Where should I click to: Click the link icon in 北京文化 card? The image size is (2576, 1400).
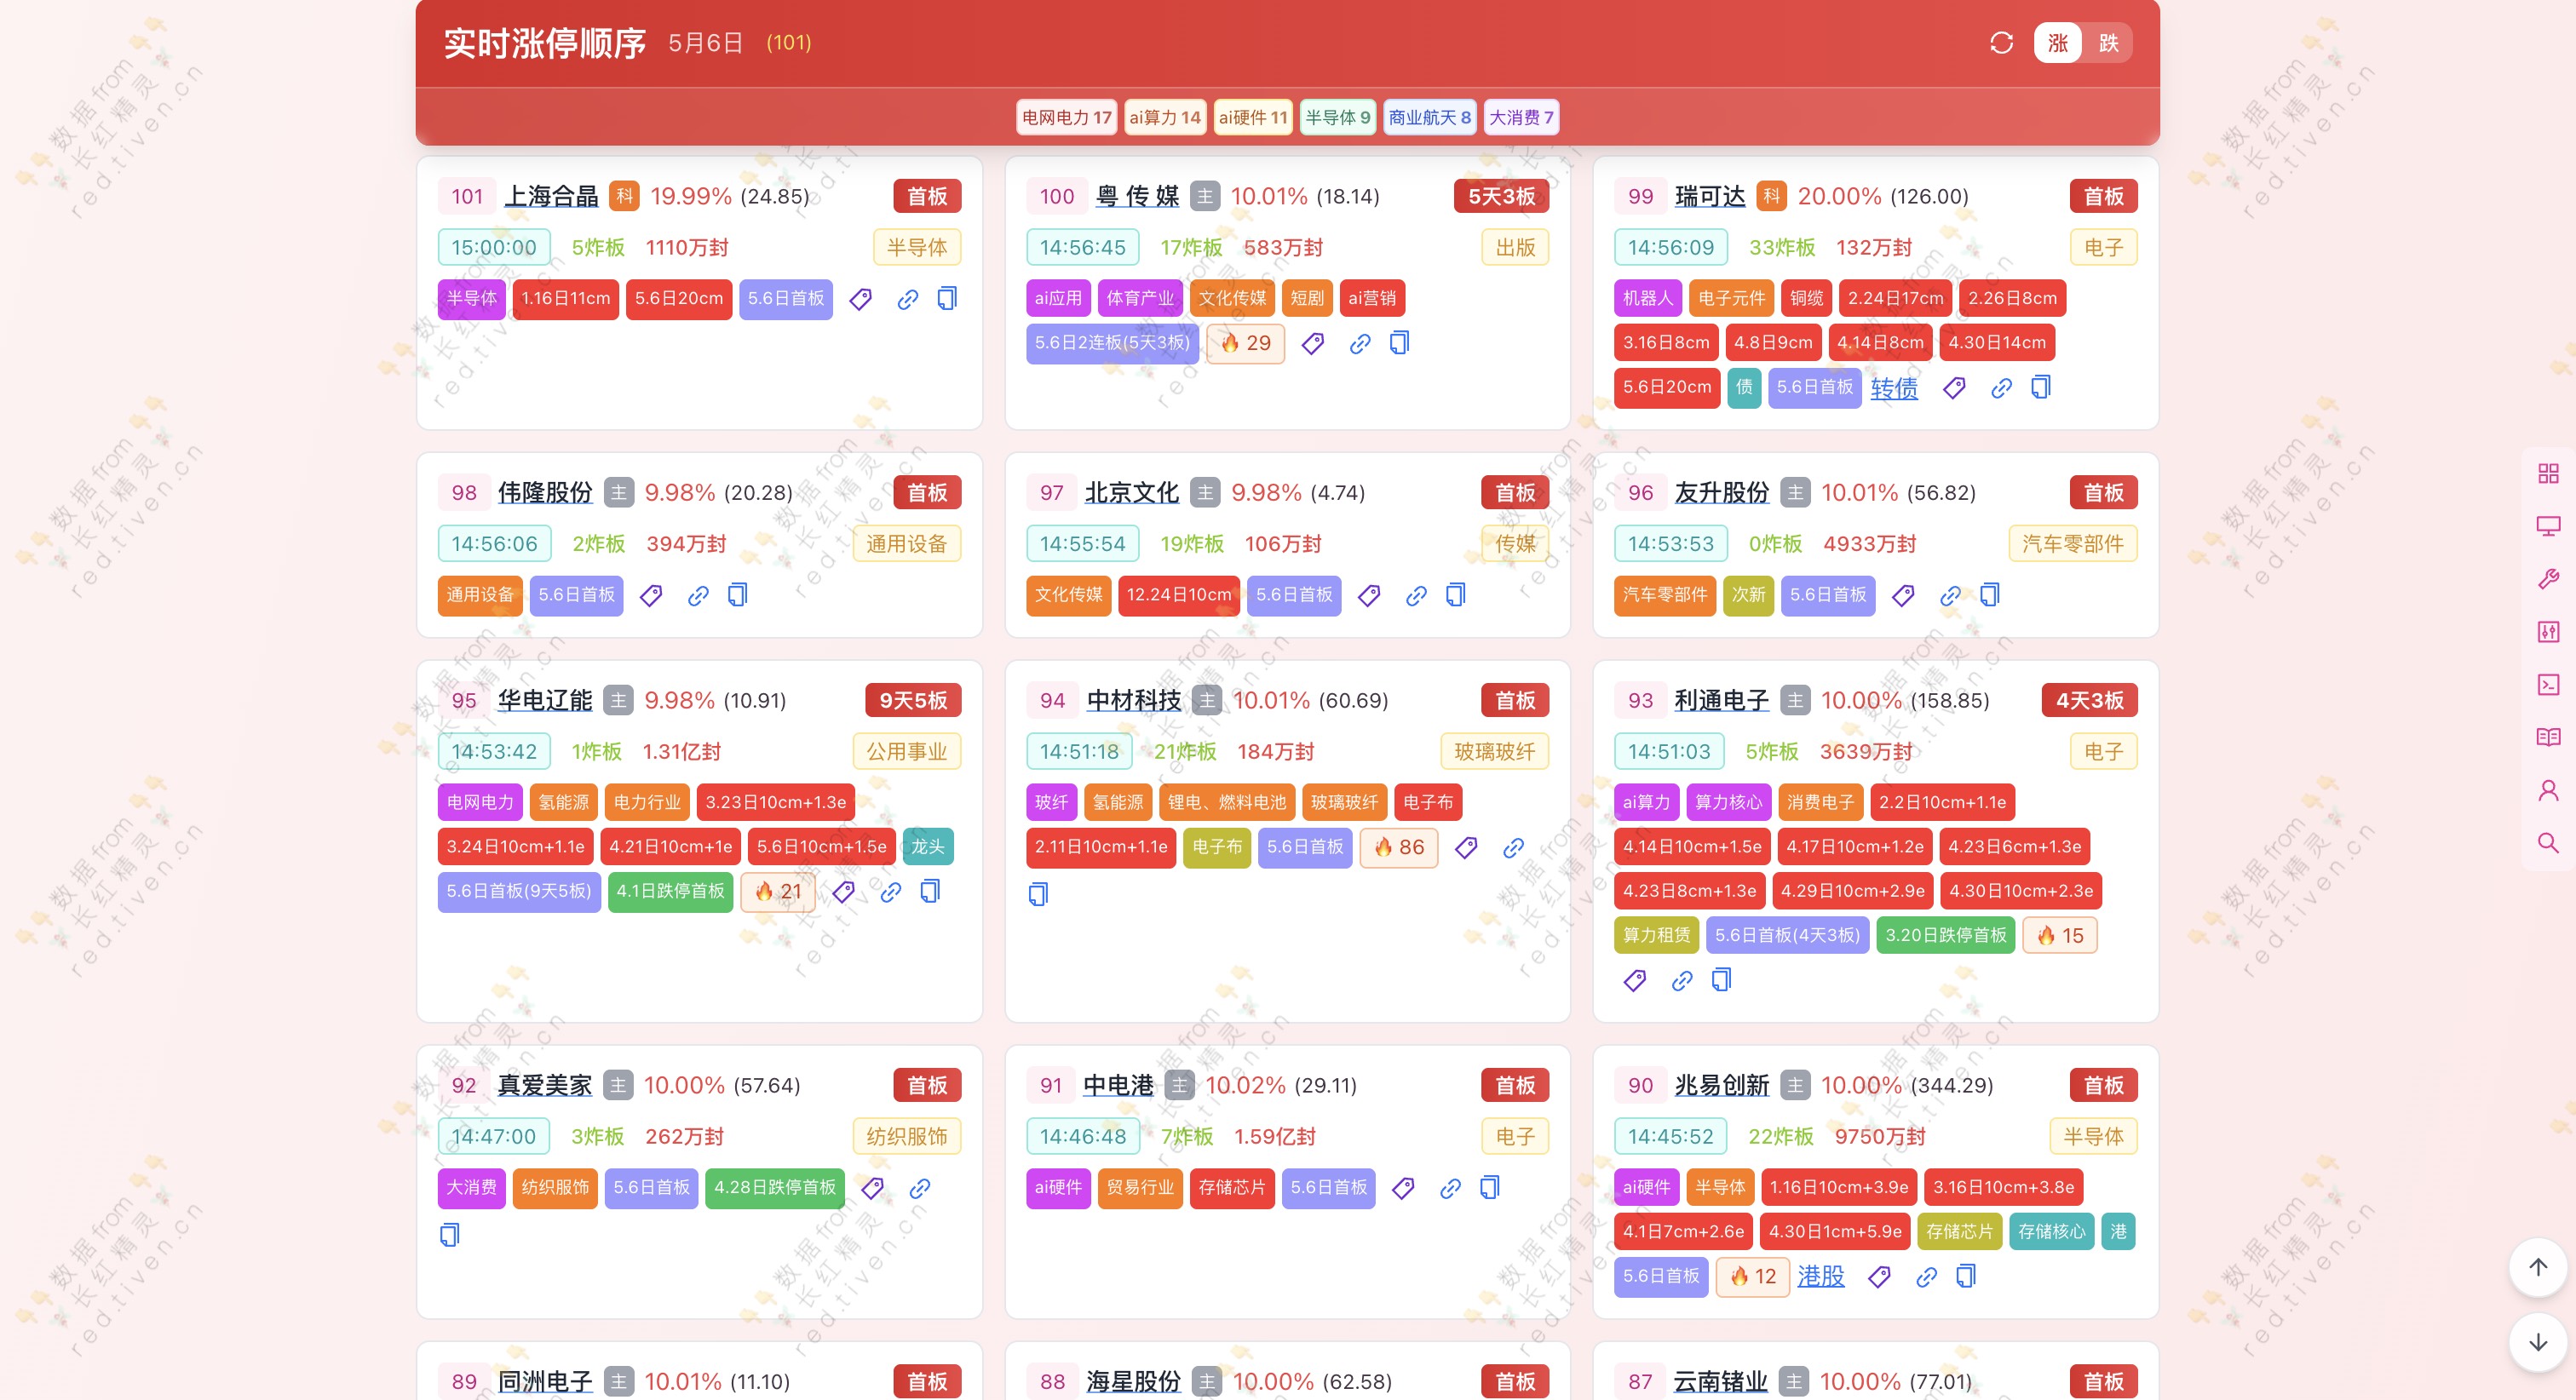[x=1416, y=596]
